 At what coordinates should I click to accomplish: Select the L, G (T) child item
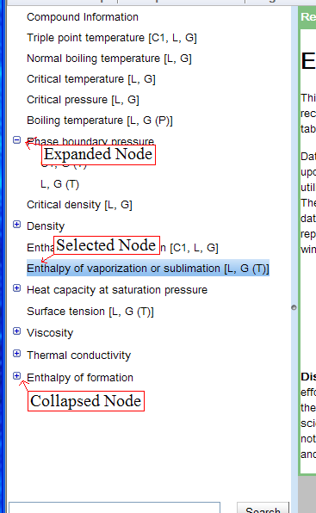point(60,184)
